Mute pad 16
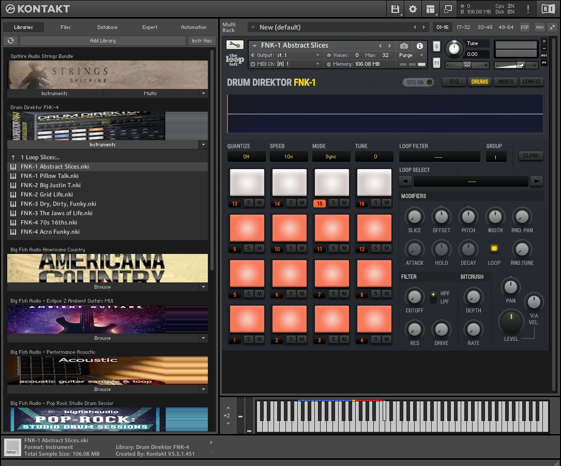 point(387,203)
